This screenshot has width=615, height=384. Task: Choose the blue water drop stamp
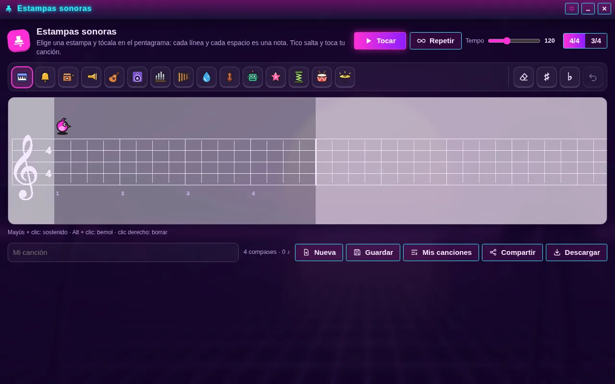click(x=207, y=77)
